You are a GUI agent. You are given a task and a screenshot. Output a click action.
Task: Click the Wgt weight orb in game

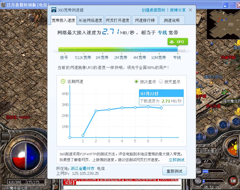click(x=198, y=181)
